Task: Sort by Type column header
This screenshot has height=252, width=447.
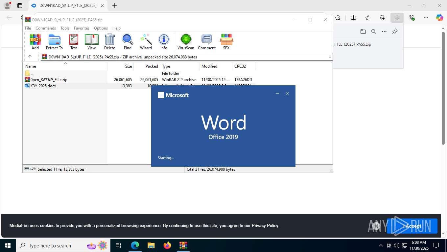Action: pos(179,66)
